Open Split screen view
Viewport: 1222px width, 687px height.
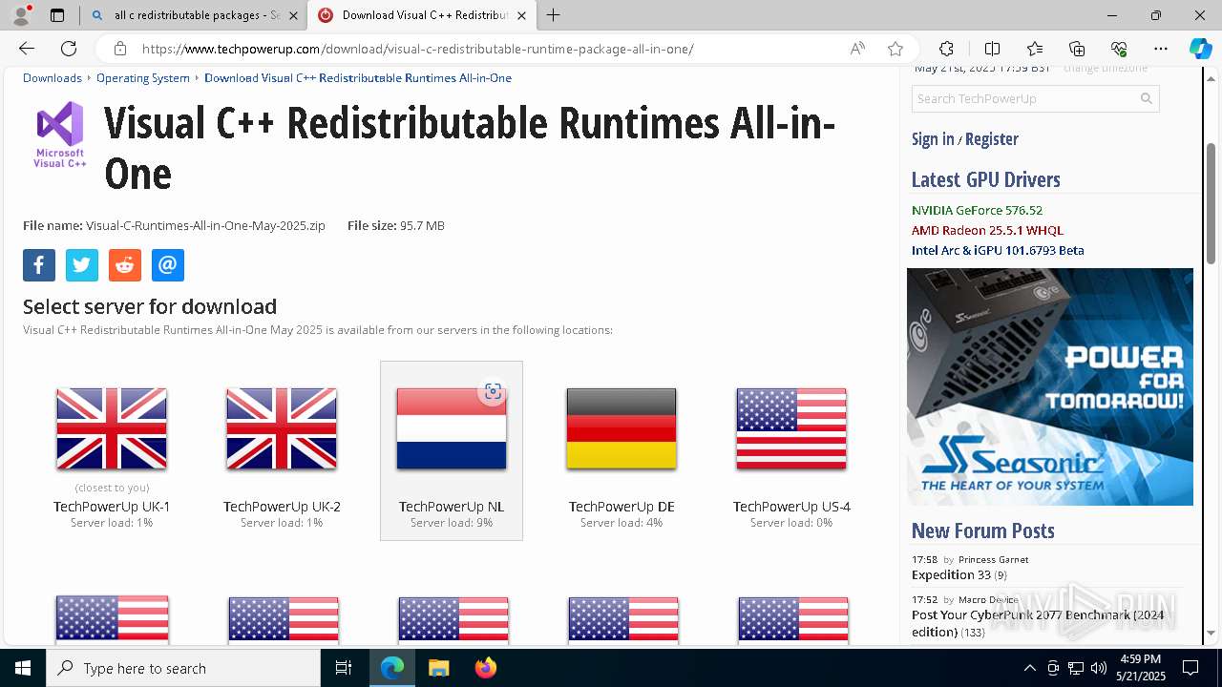click(x=992, y=49)
